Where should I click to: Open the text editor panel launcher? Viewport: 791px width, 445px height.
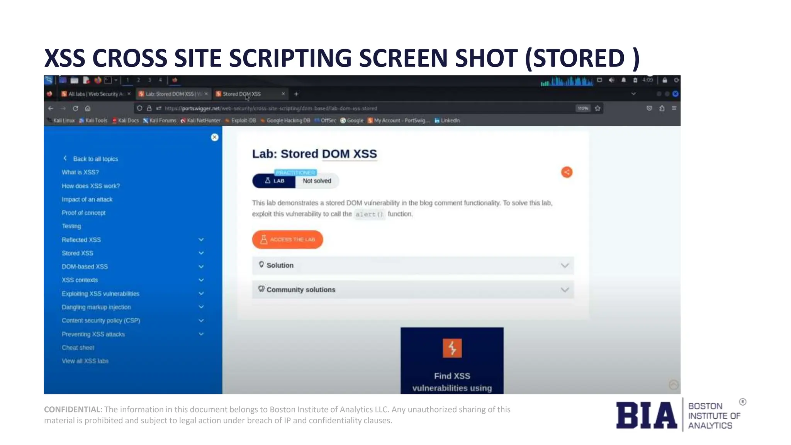point(86,80)
